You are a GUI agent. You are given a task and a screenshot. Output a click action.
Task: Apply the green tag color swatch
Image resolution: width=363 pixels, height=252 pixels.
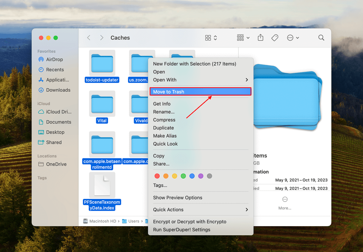click(183, 176)
